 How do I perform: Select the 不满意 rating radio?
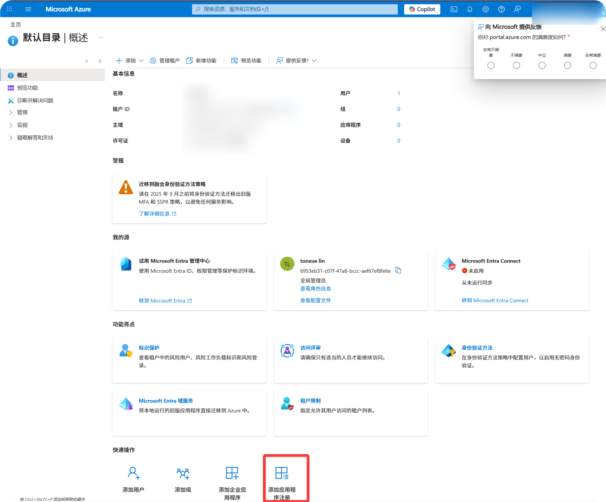tap(516, 66)
